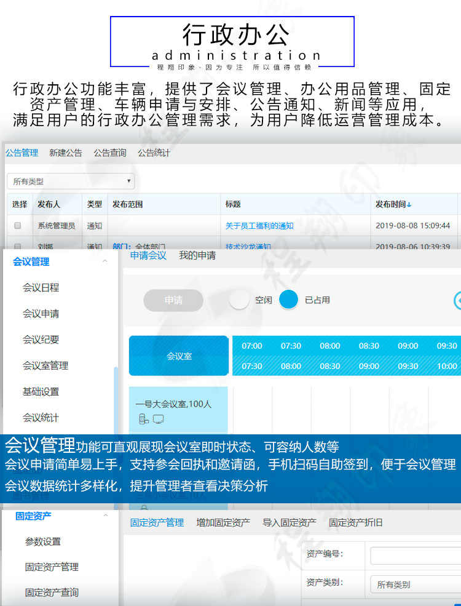Open the 新建公告 tab

coord(66,153)
